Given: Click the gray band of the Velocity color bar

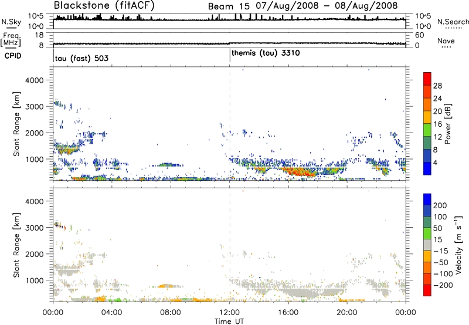Looking at the screenshot, I should click(x=427, y=245).
